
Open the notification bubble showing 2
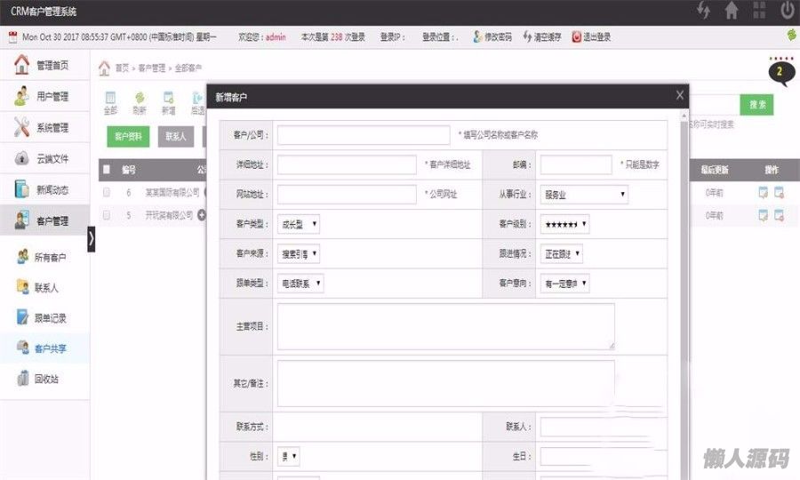780,71
